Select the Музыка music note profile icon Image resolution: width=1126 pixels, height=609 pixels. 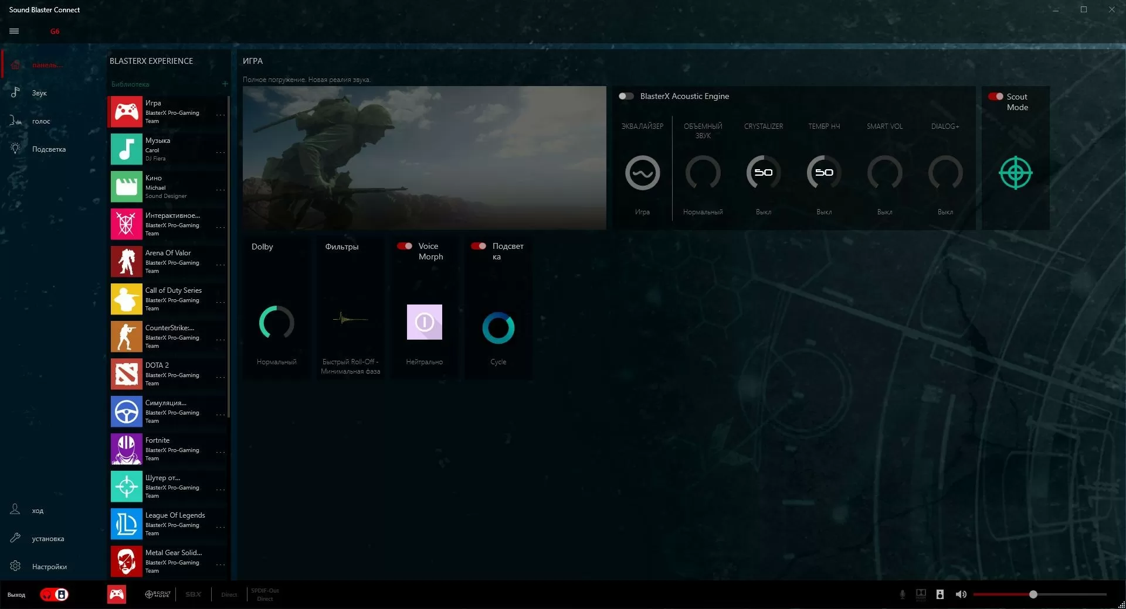point(126,149)
